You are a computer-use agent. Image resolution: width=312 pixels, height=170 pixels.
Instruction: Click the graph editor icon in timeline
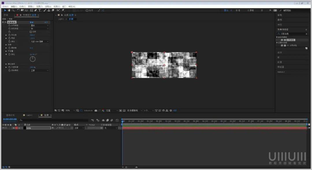pos(117,120)
